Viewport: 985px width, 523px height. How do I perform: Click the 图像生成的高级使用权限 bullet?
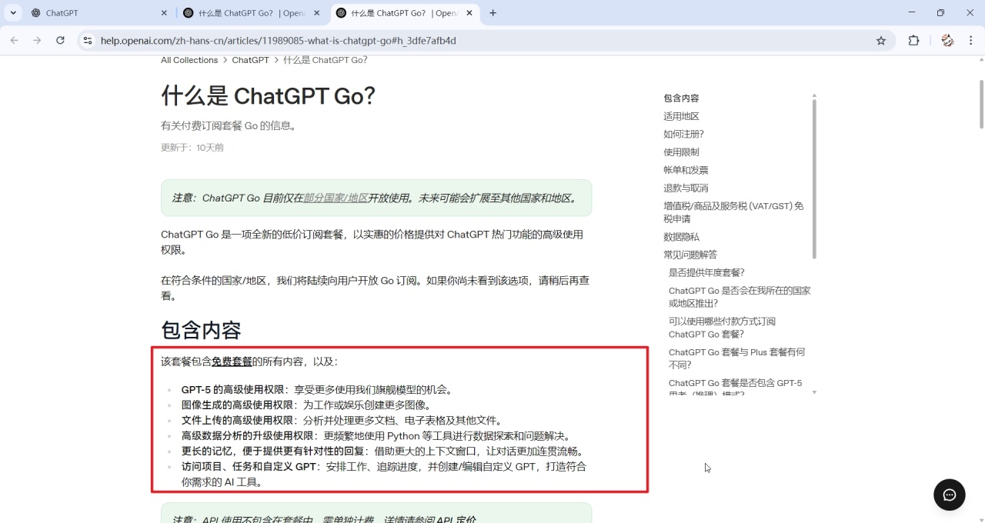tap(306, 405)
